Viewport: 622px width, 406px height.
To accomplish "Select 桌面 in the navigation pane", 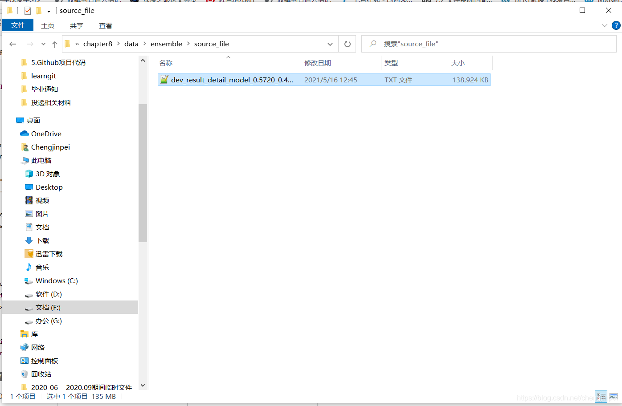I will pos(33,121).
